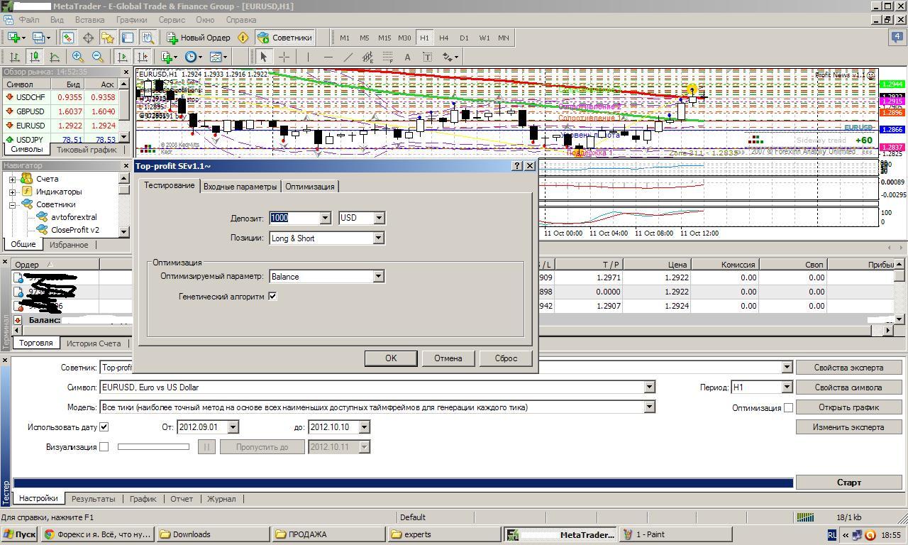Switch chart to M15 timeframe
This screenshot has height=545, width=908.
pyautogui.click(x=384, y=38)
